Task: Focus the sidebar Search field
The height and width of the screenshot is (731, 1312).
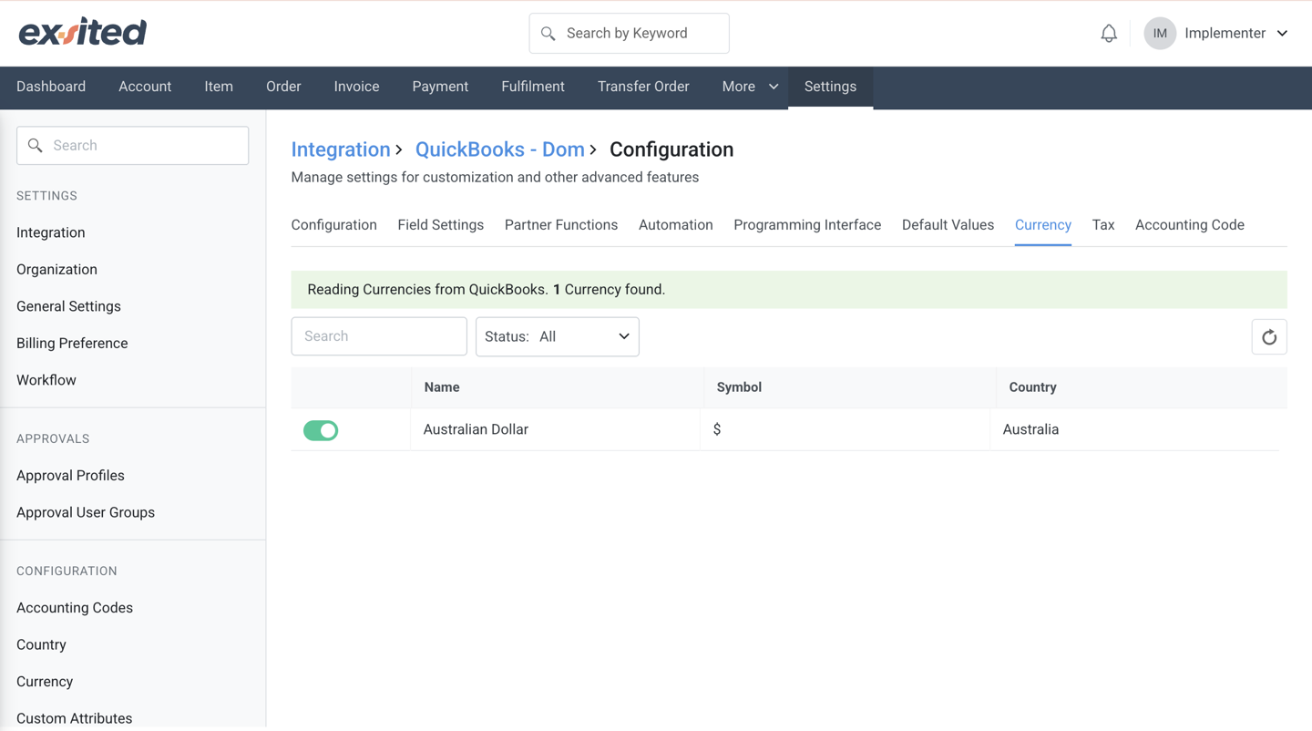Action: tap(133, 146)
